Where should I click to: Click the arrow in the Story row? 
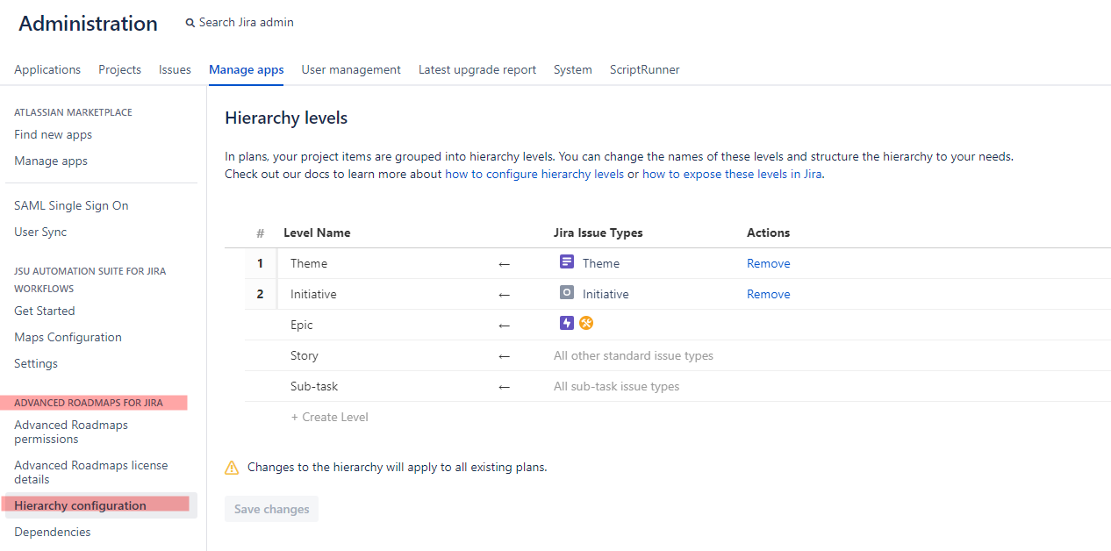tap(504, 356)
